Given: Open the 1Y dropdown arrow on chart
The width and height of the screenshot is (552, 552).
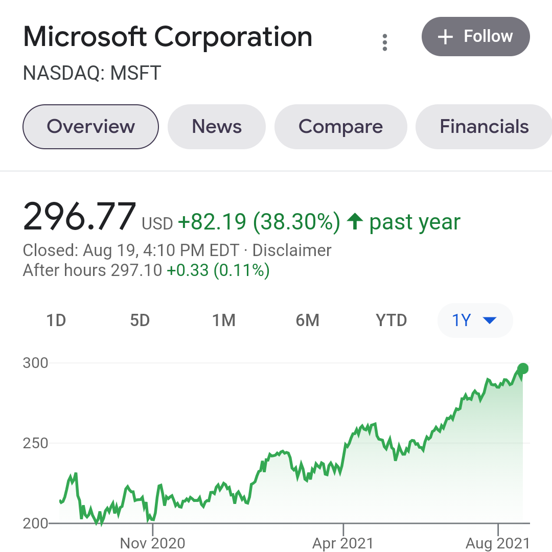Looking at the screenshot, I should [490, 320].
